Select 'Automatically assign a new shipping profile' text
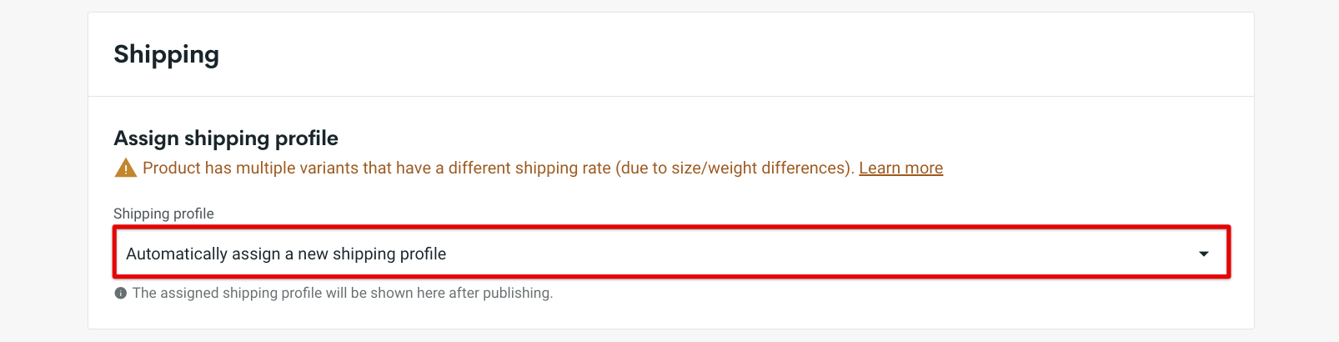Viewport: 1339px width, 342px height. tap(286, 254)
